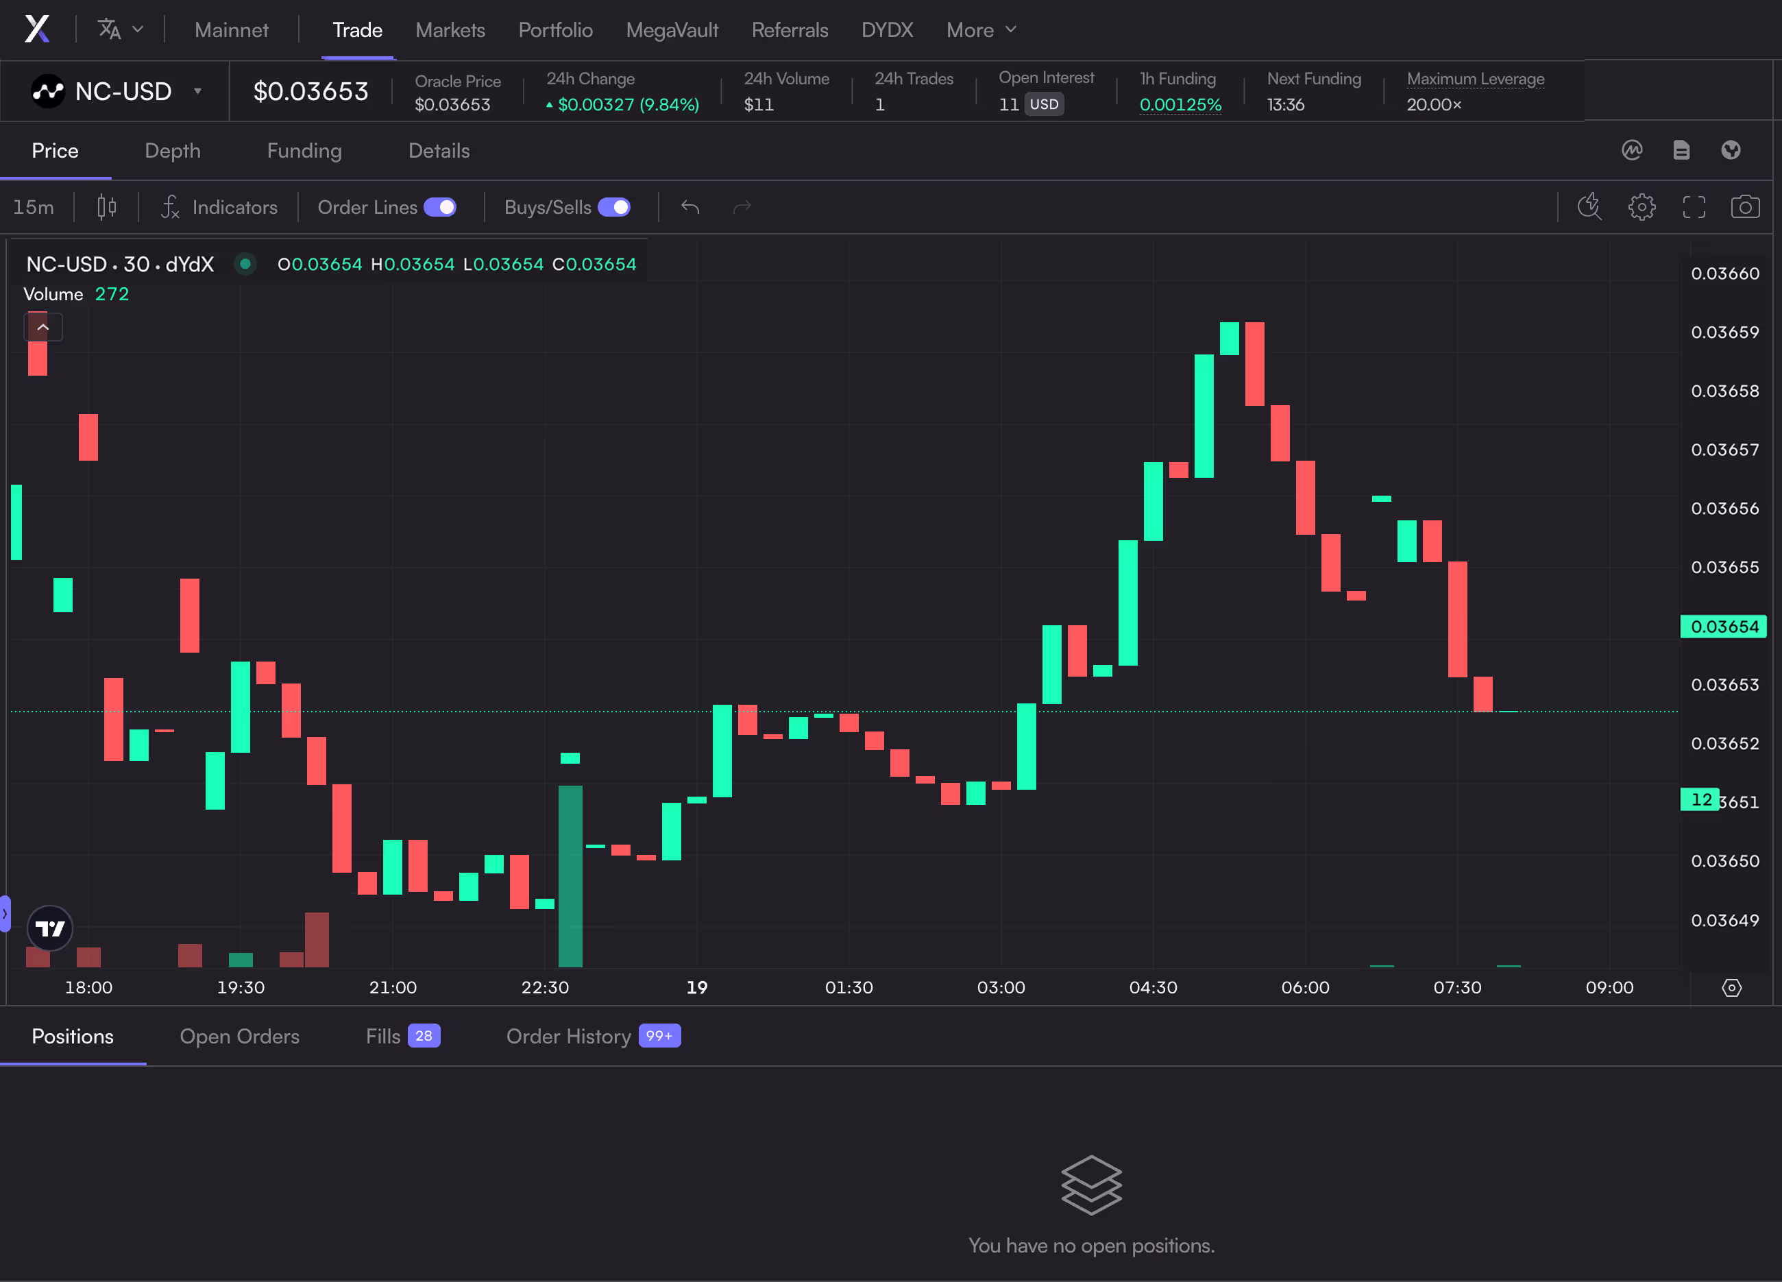Open the Referrals page
The image size is (1782, 1282).
click(790, 30)
